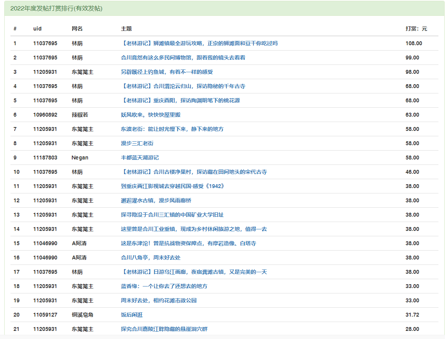Click the 2022年度发帖打赏排行 panel heading
Viewport: 445px width, 339px height.
coord(56,8)
